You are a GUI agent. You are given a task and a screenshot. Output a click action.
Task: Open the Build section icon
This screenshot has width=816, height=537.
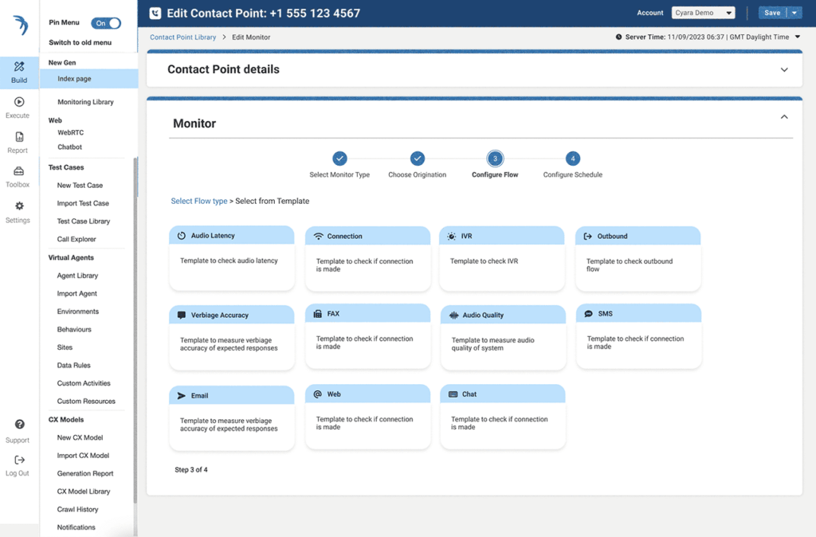19,67
